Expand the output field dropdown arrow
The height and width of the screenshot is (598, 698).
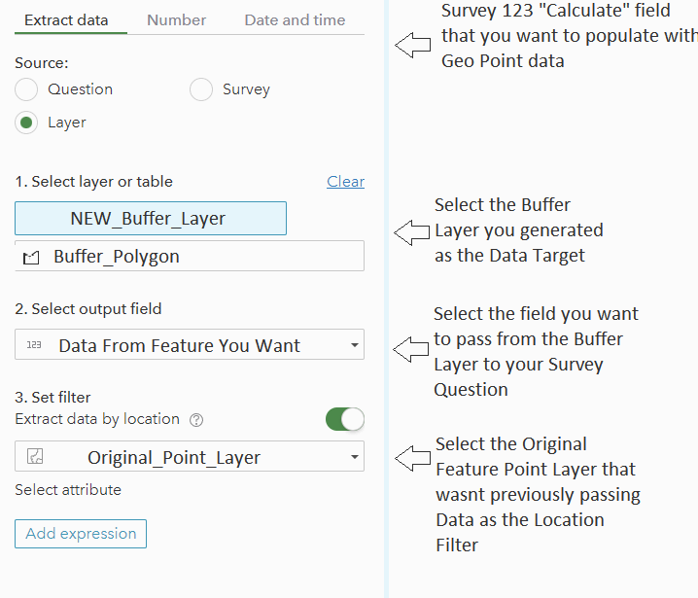(x=354, y=345)
